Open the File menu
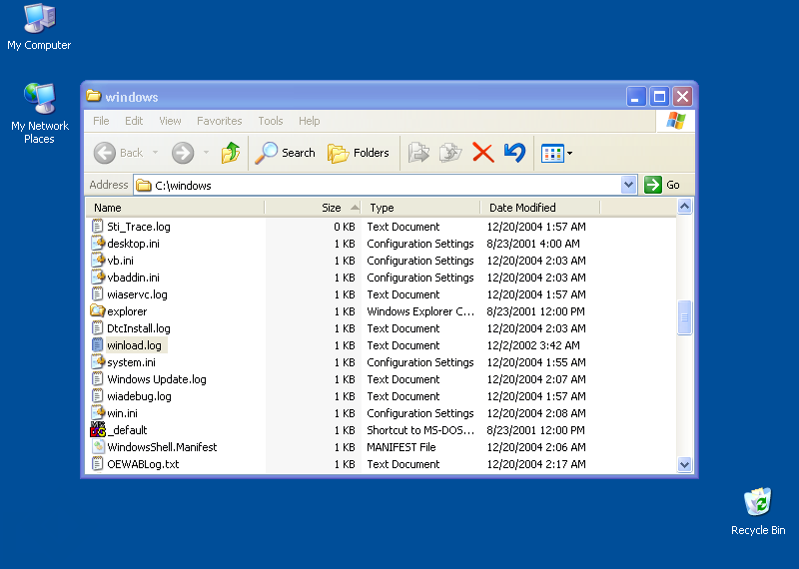This screenshot has height=569, width=799. 101,121
